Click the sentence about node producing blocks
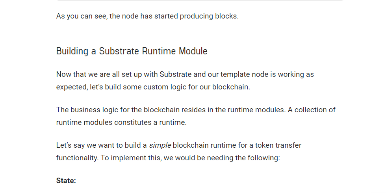Image resolution: width=386 pixels, height=193 pixels. click(x=147, y=17)
